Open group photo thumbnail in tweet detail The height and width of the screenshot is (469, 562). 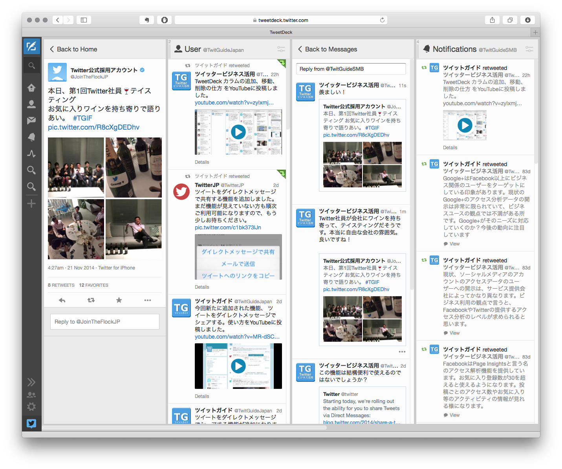tap(76, 167)
